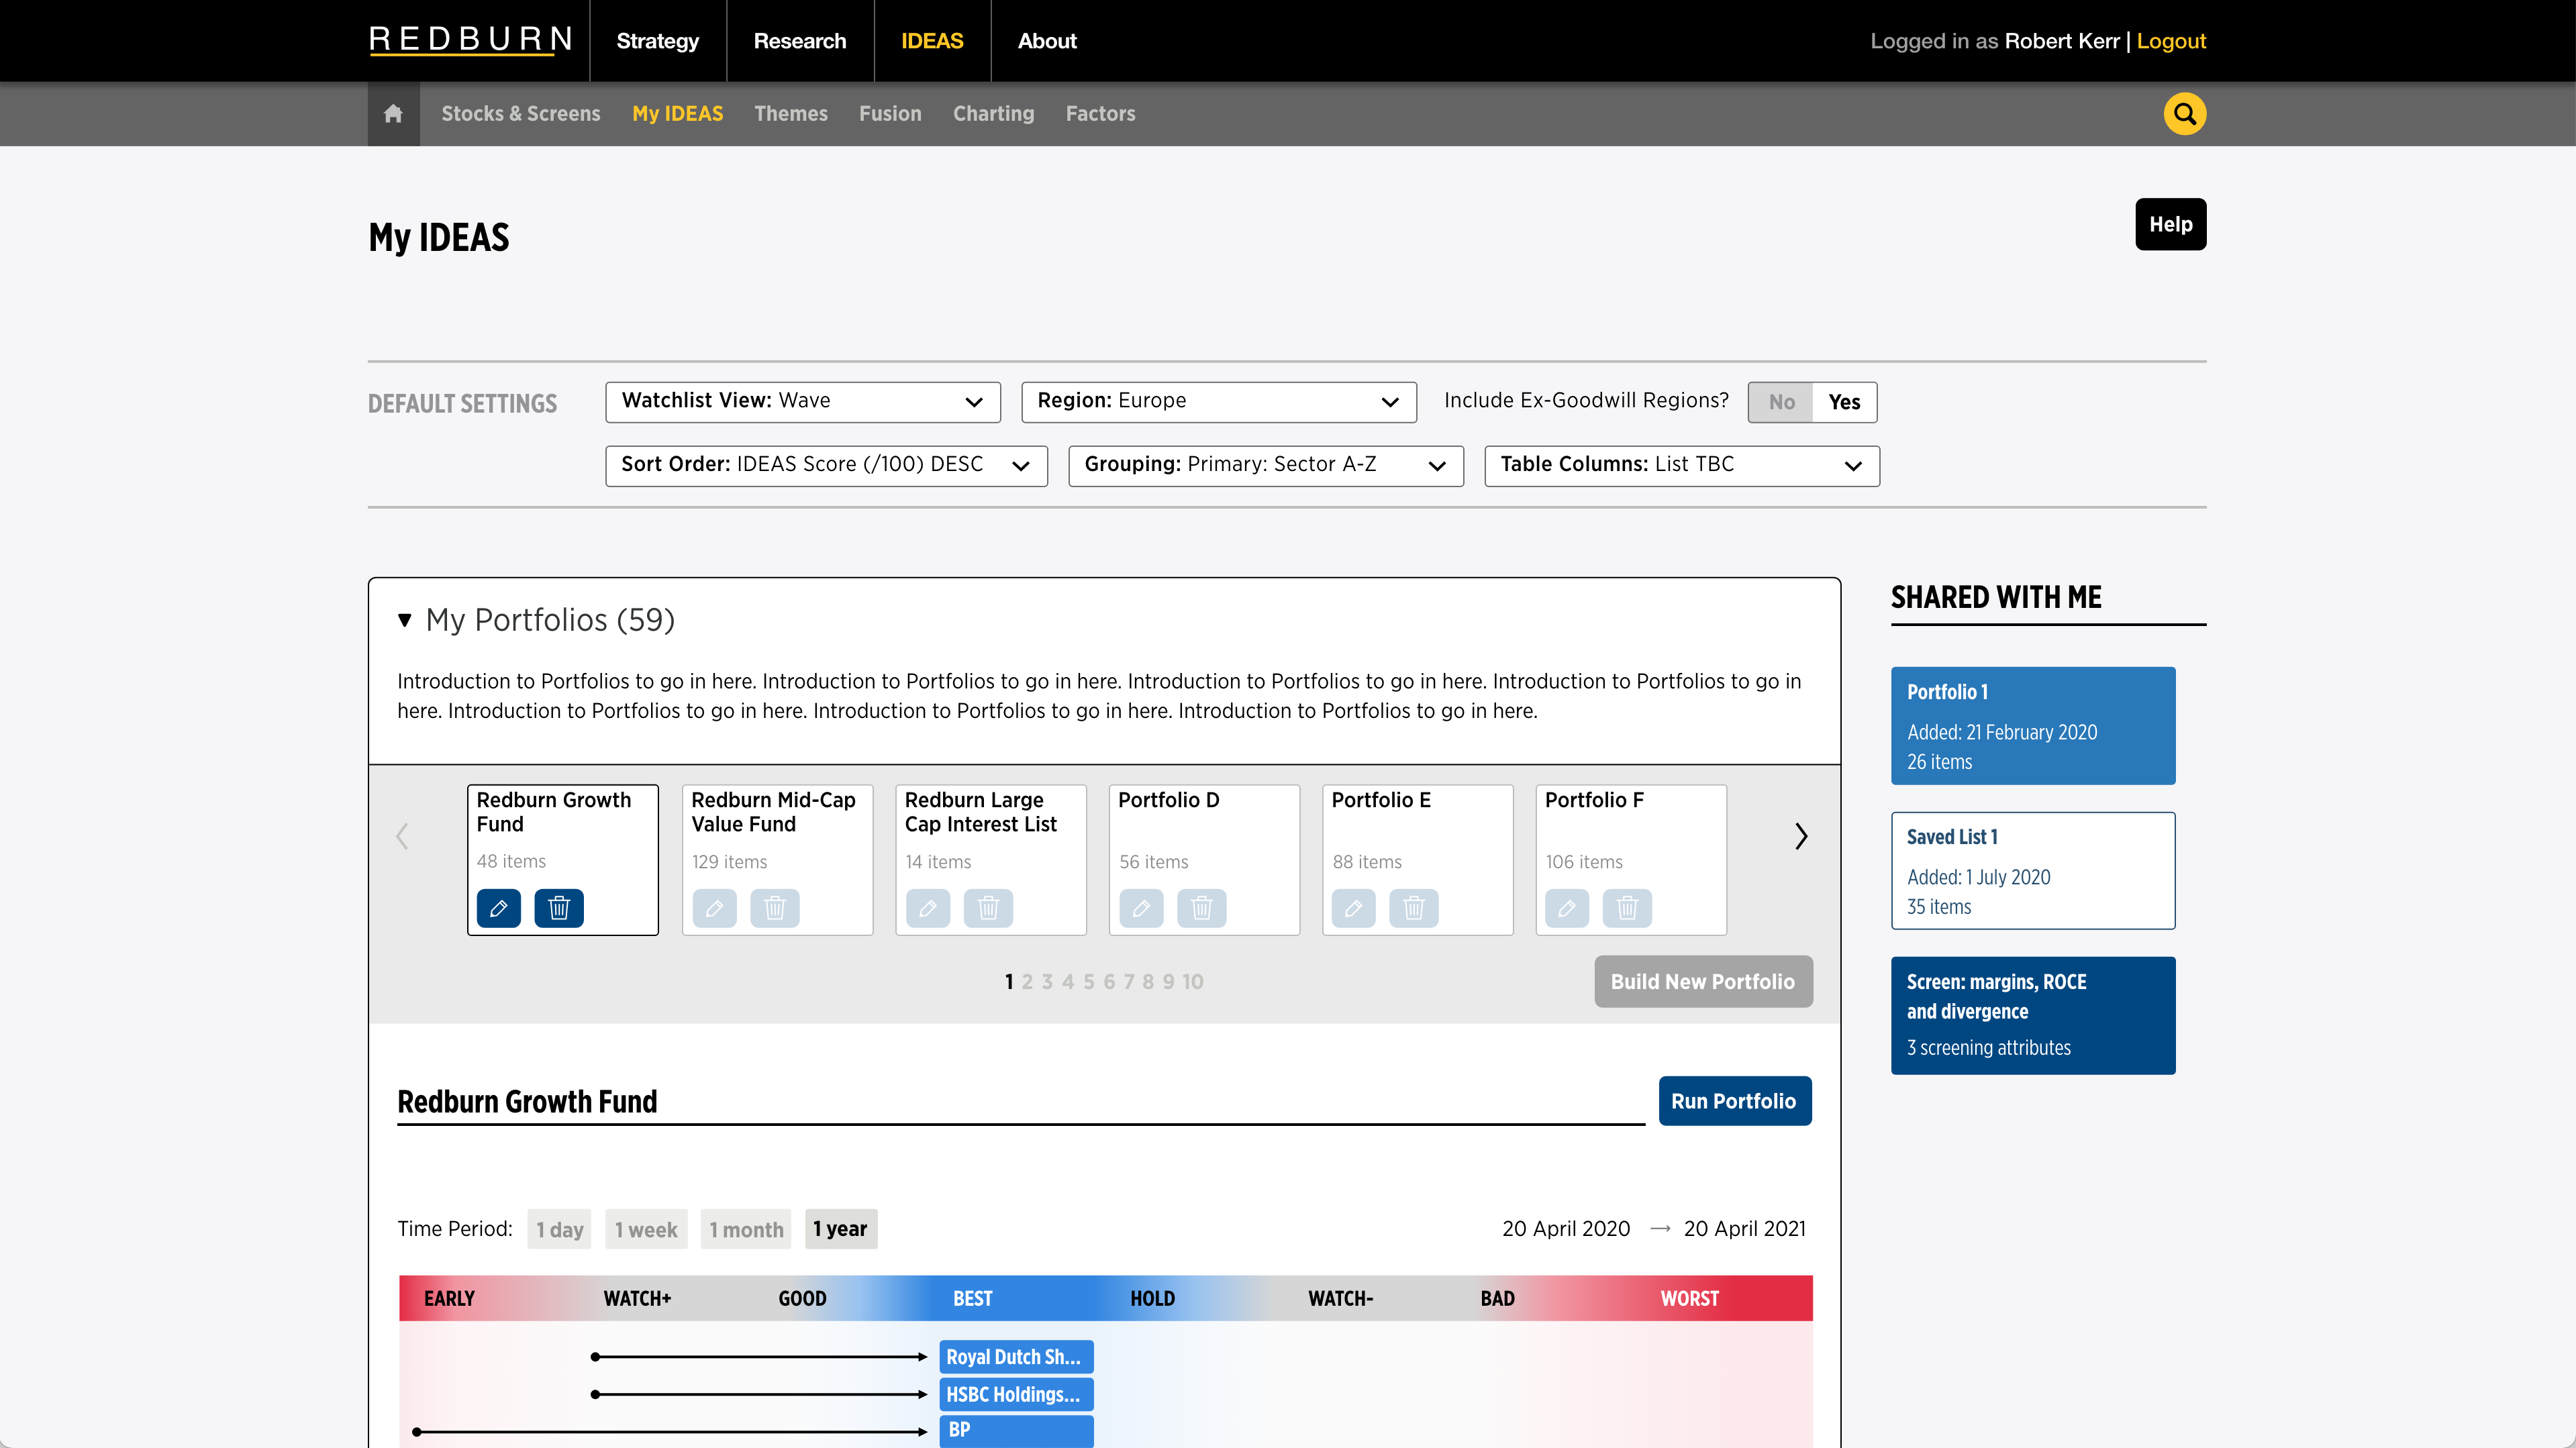Click the EARLY wave stage header
Image resolution: width=2576 pixels, height=1448 pixels.
click(x=449, y=1299)
